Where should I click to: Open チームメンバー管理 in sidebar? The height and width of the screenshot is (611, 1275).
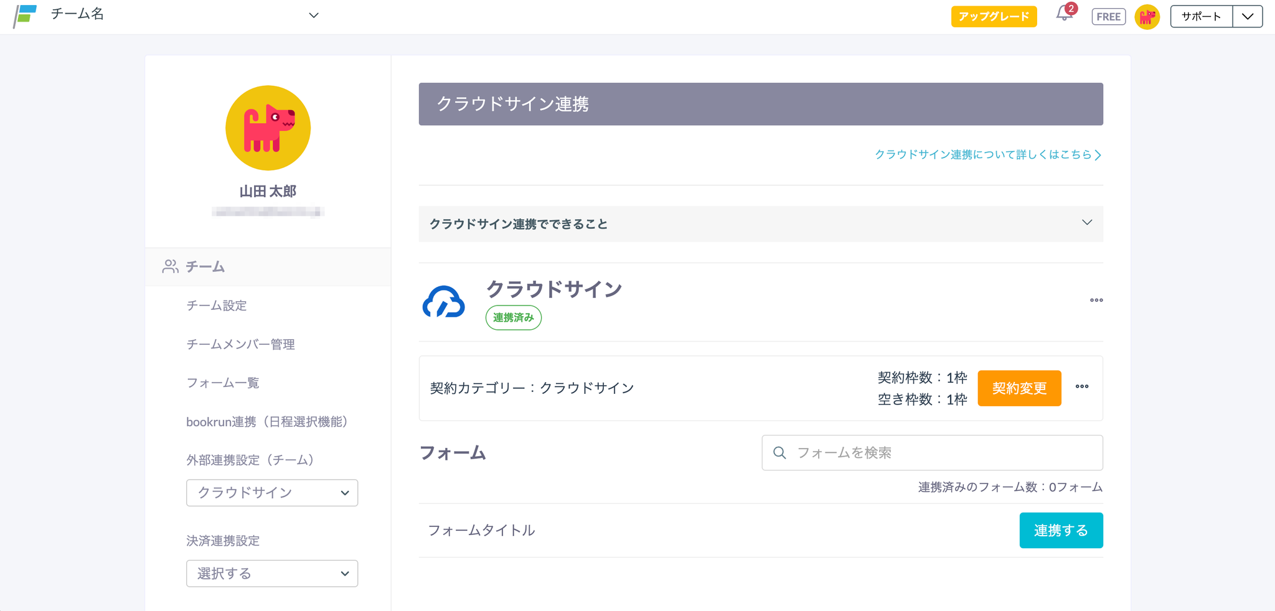pyautogui.click(x=240, y=344)
